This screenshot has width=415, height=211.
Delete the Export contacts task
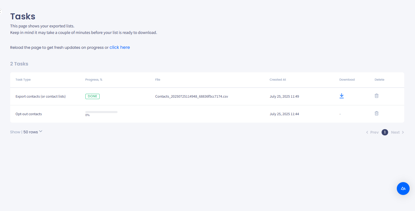coord(377,96)
